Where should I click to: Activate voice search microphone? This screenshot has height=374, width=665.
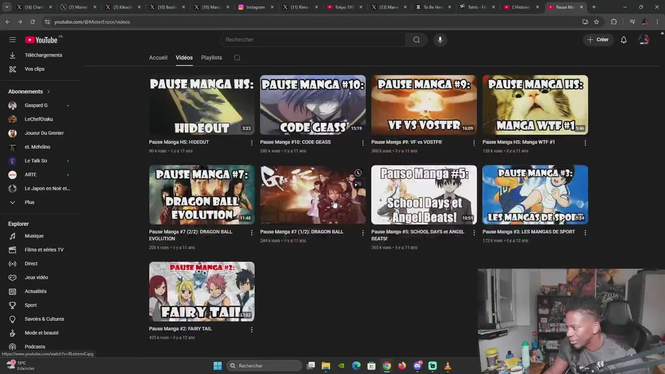[x=440, y=39]
